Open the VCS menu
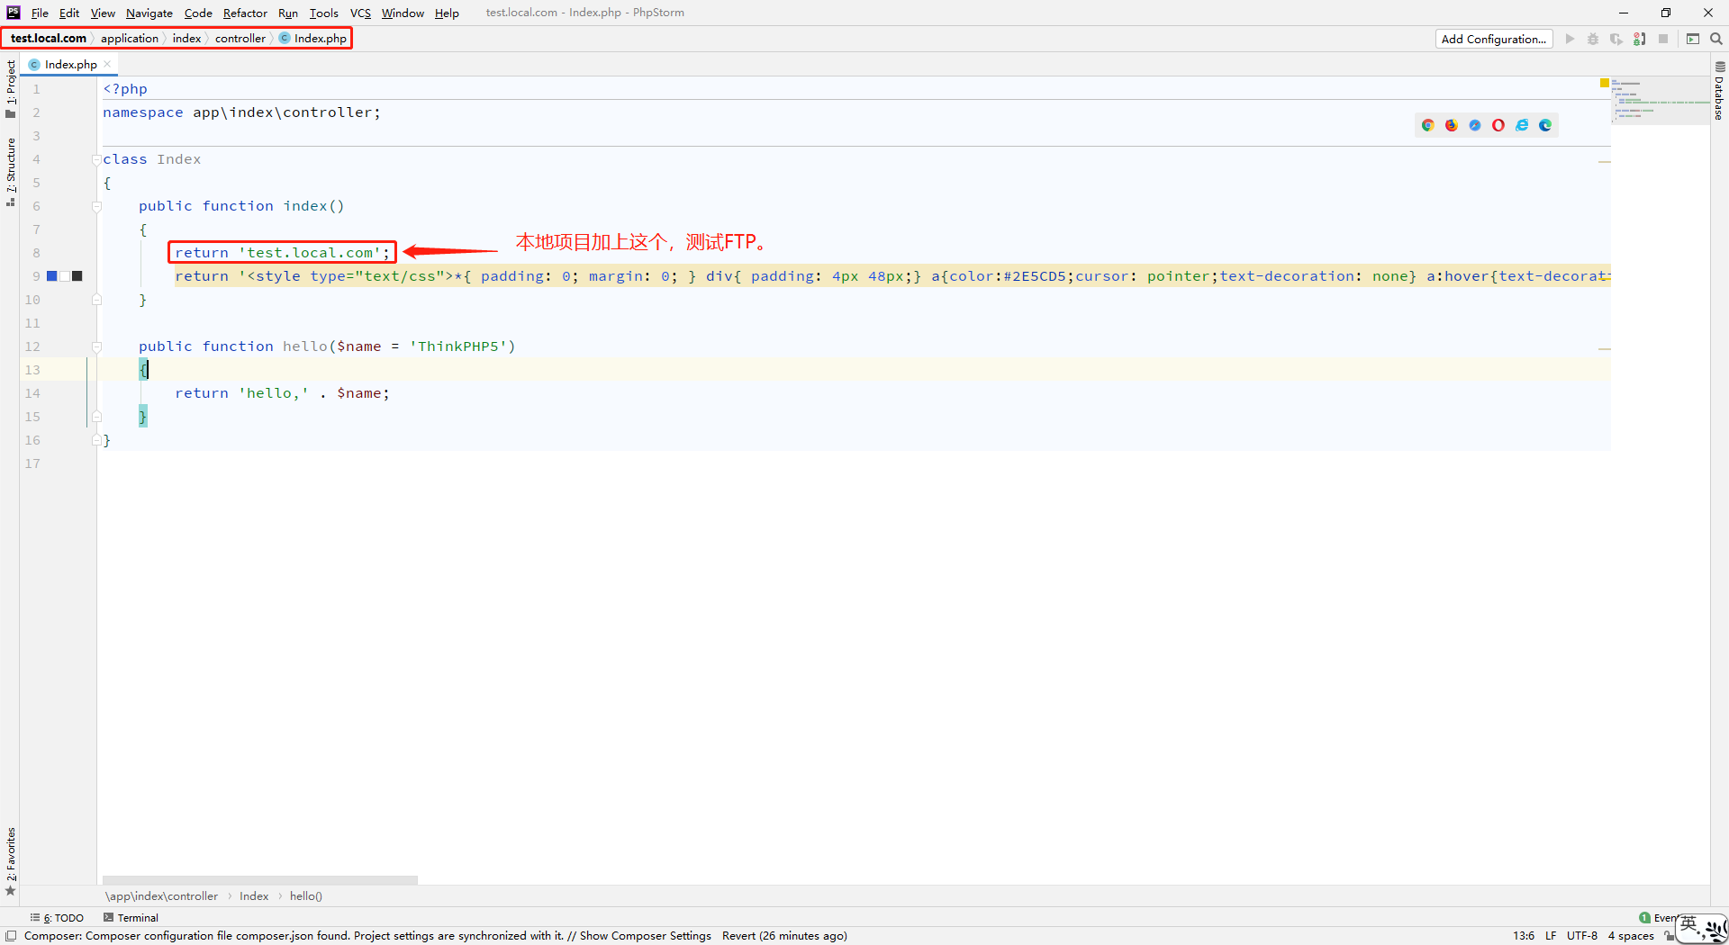This screenshot has height=945, width=1729. coord(360,13)
